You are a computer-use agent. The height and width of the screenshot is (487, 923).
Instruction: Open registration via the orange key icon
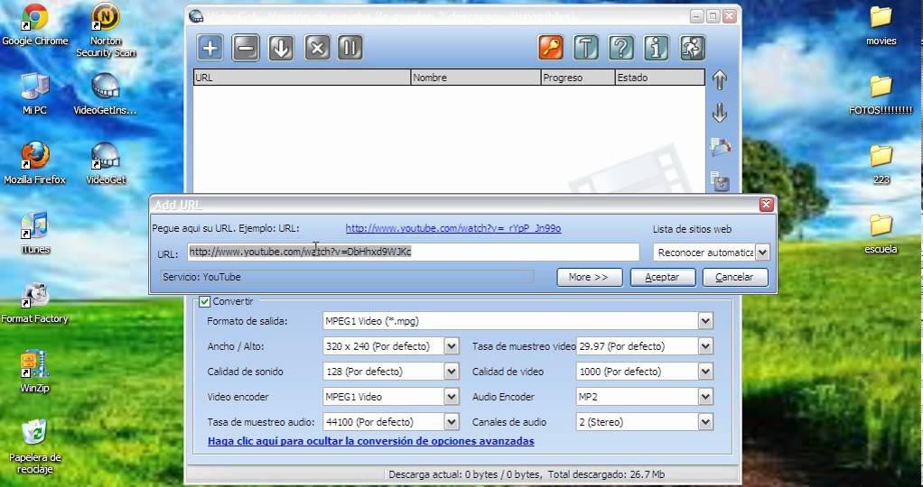550,48
